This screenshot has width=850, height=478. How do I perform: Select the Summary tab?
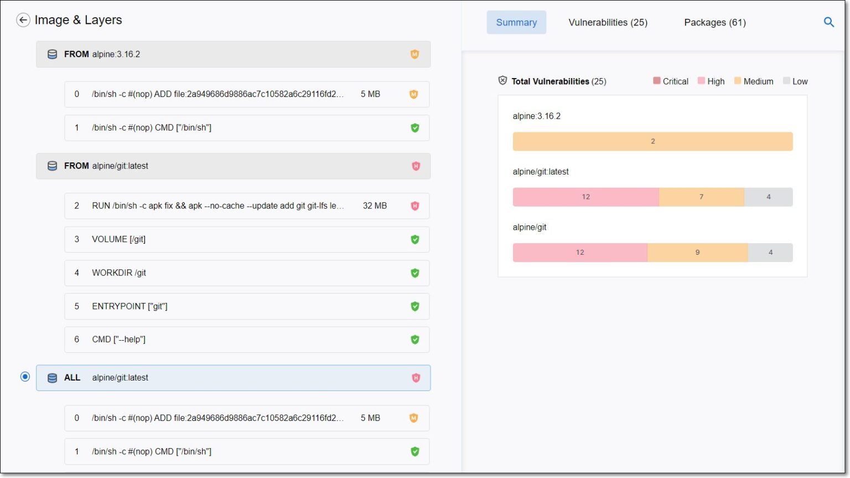pyautogui.click(x=516, y=22)
